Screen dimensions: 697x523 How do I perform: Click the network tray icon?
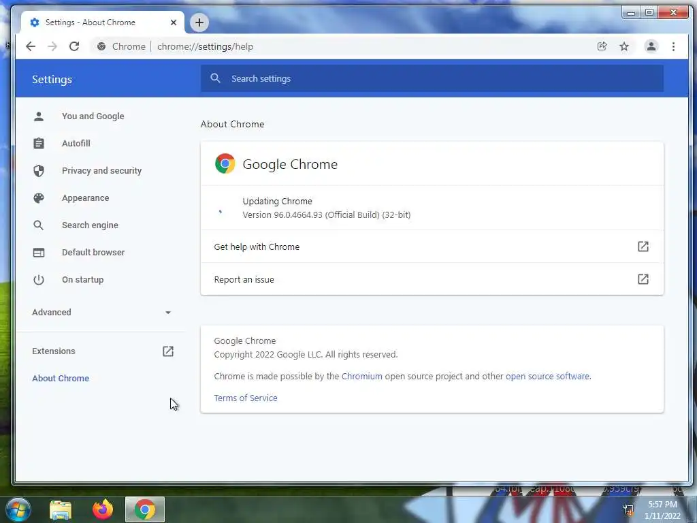pos(628,509)
